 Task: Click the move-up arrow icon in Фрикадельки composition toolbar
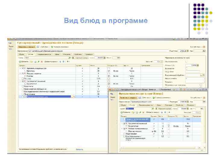162,112
